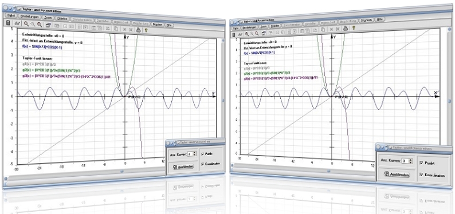
Task: Toggle the Koordinaten checkbox in the right dialog
Action: (421, 175)
